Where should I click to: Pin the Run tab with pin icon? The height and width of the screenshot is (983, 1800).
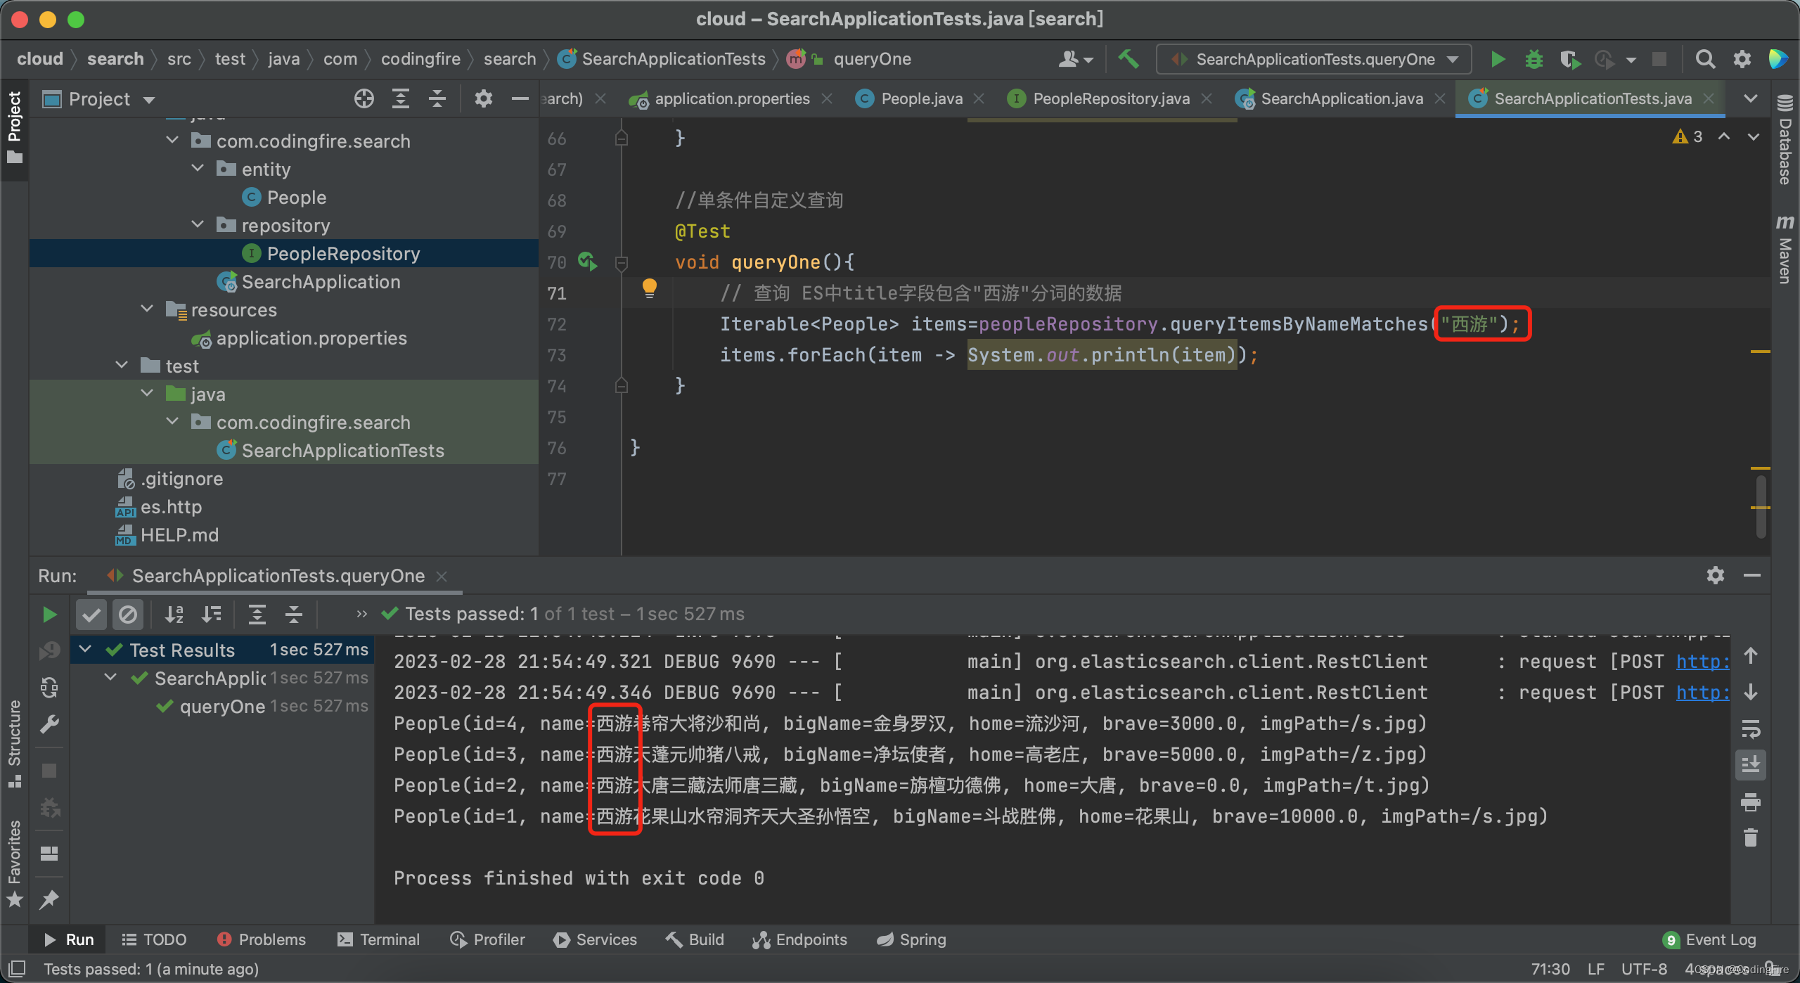click(49, 899)
